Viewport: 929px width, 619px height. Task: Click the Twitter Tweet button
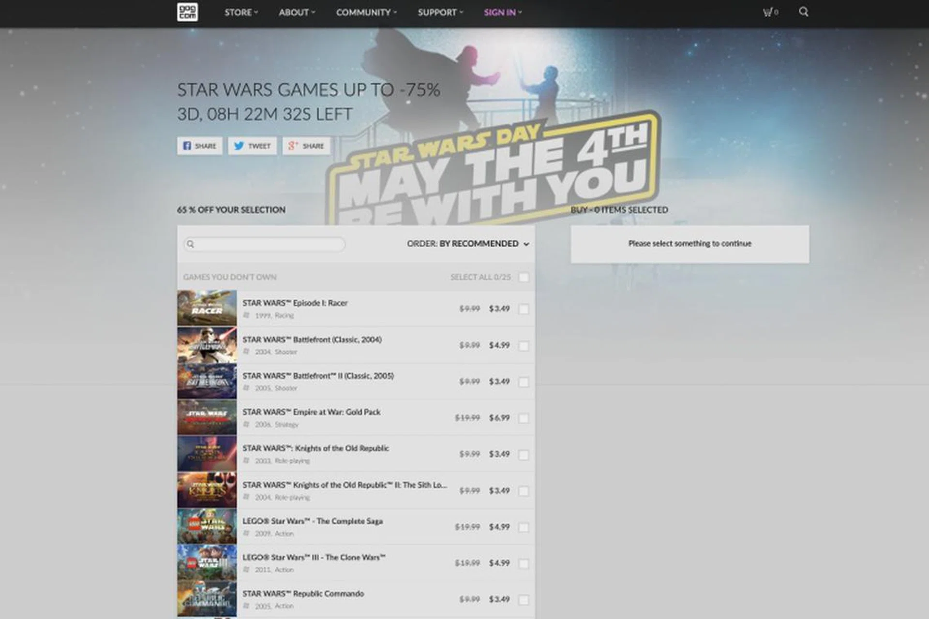(252, 146)
